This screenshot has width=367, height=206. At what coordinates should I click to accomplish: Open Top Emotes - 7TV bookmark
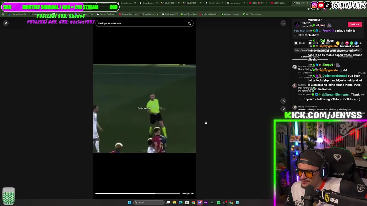[170, 14]
